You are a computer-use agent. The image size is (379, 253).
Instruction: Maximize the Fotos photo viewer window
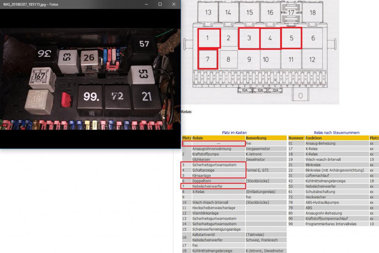click(x=160, y=4)
